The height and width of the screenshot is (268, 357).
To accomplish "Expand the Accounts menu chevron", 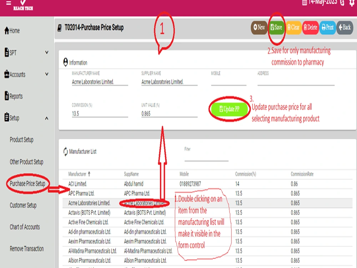I will 47,74.
